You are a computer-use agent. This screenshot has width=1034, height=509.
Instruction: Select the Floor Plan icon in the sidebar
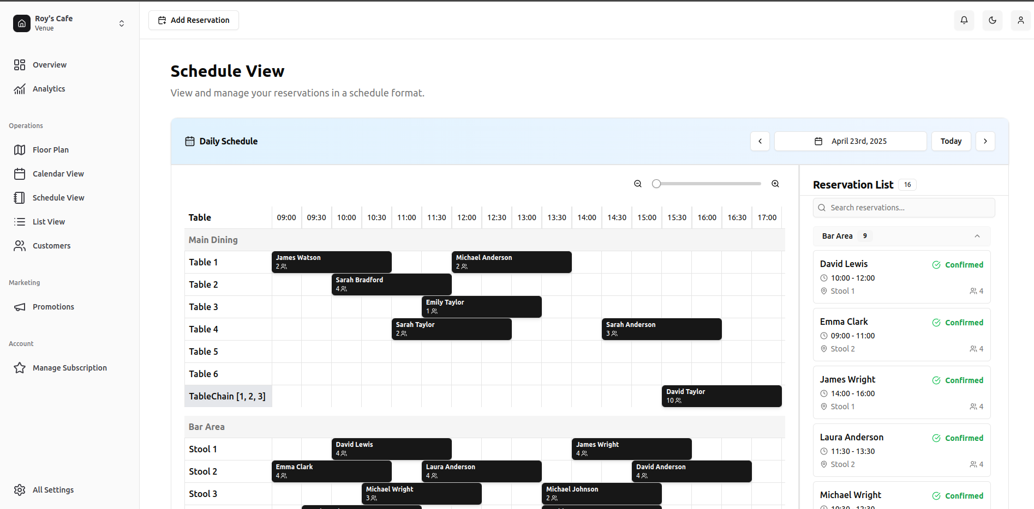click(20, 149)
